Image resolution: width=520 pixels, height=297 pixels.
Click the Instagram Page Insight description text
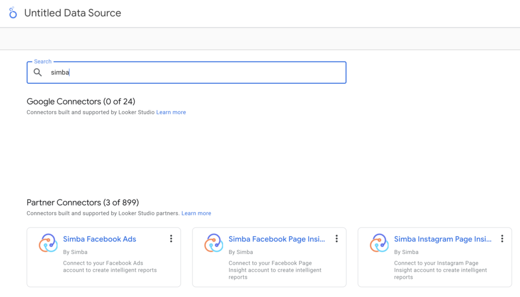(440, 270)
